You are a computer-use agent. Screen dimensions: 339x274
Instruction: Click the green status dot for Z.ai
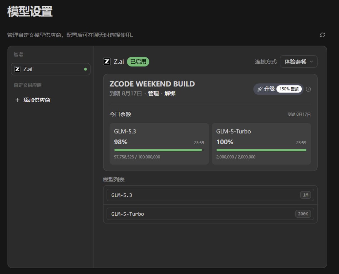[x=85, y=69]
